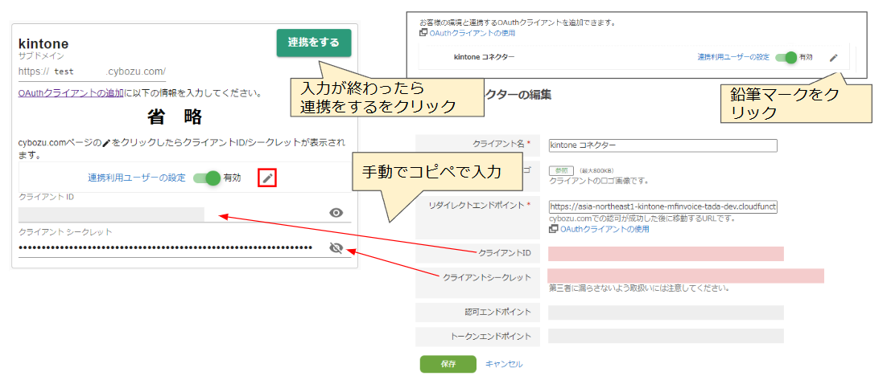Click the リダイレクトエンドポイント URL field
Viewport: 883px width, 380px height.
pyautogui.click(x=662, y=206)
